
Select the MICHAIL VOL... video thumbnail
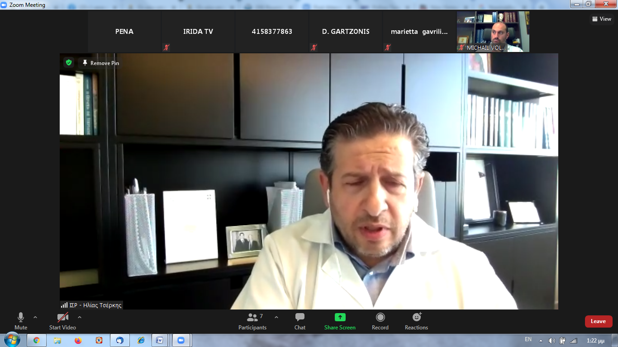[x=493, y=32]
